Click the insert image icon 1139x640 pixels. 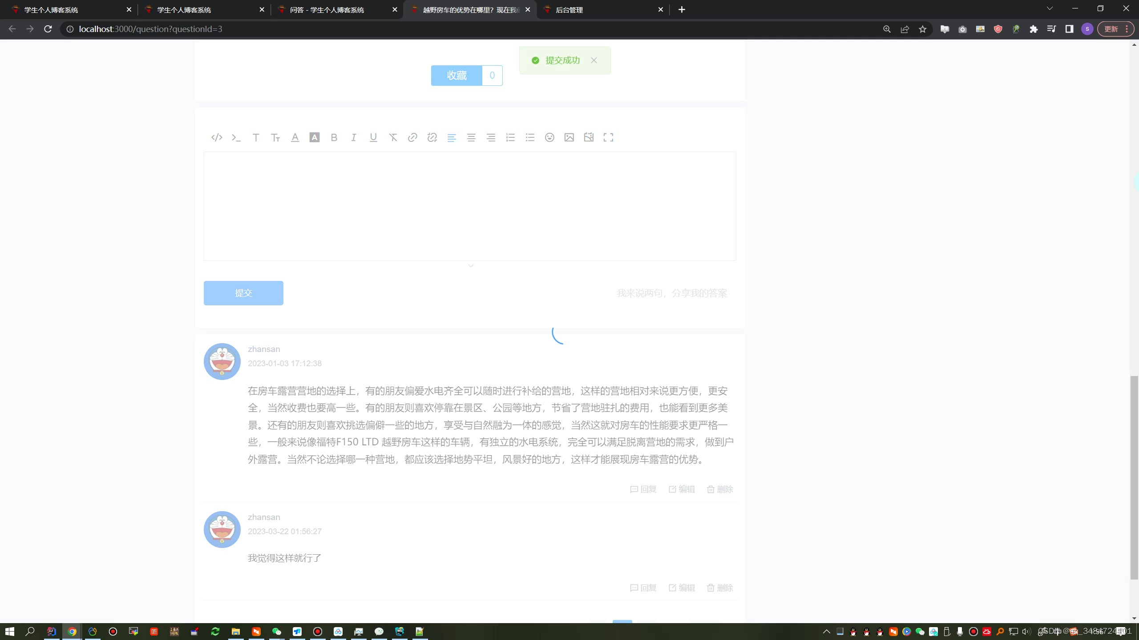[x=569, y=137]
